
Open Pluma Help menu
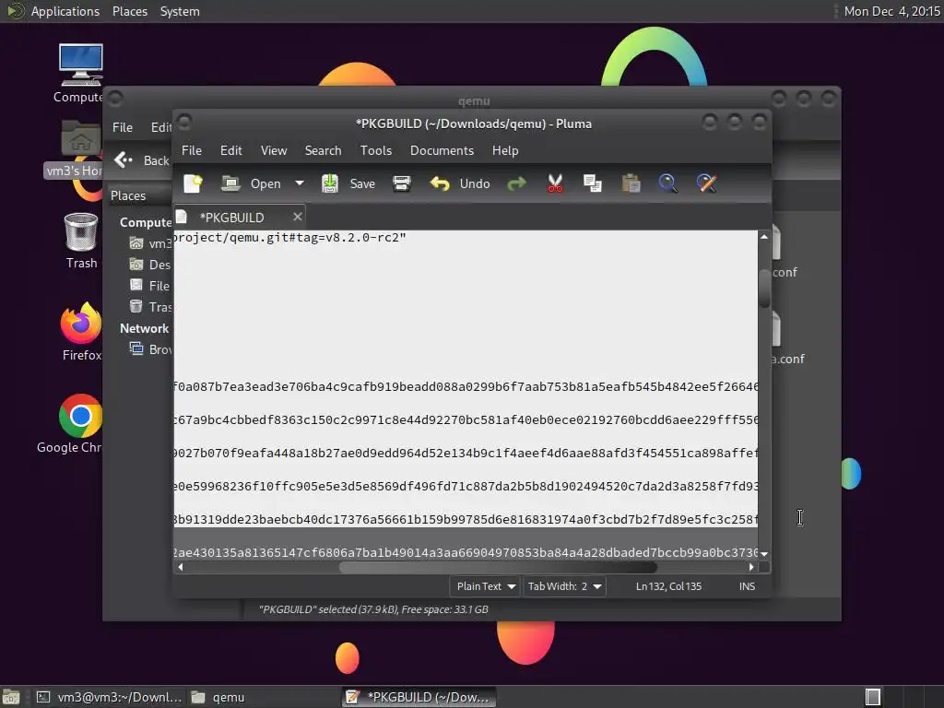504,150
